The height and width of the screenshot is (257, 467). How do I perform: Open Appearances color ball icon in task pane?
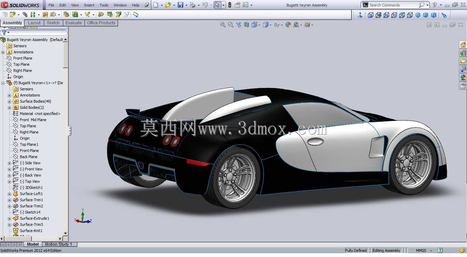463,77
